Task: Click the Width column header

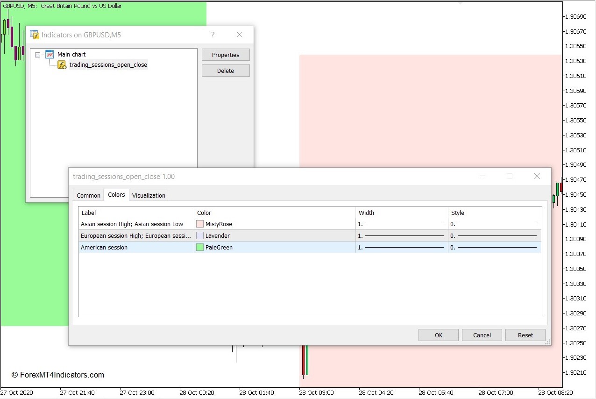Action: coord(402,213)
